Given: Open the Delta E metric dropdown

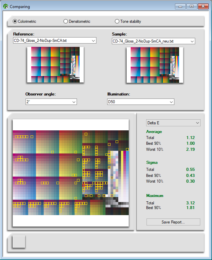Looking at the screenshot, I should click(173, 123).
